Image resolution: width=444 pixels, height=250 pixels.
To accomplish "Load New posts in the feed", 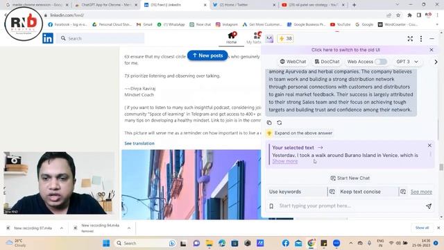I will (x=207, y=56).
